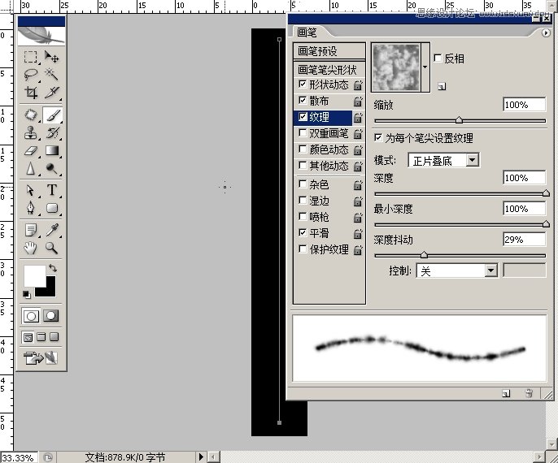The image size is (558, 463).
Task: Enable the 颜色动态 checkbox
Action: (303, 149)
